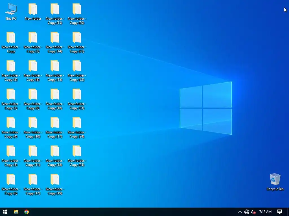
Task: Click the Show desktop strip at the end of the taskbar
Action: pyautogui.click(x=288, y=212)
